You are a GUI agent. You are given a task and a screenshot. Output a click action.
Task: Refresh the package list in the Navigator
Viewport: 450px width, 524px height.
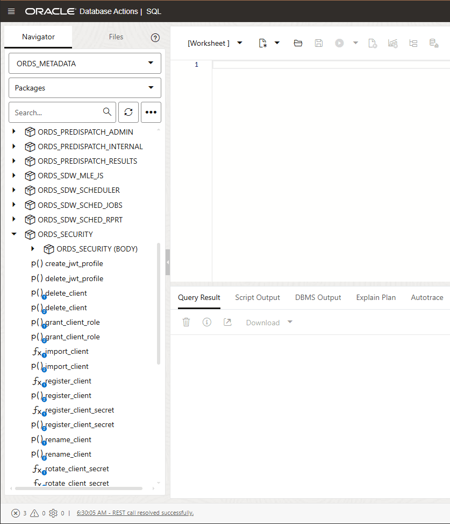(x=128, y=112)
